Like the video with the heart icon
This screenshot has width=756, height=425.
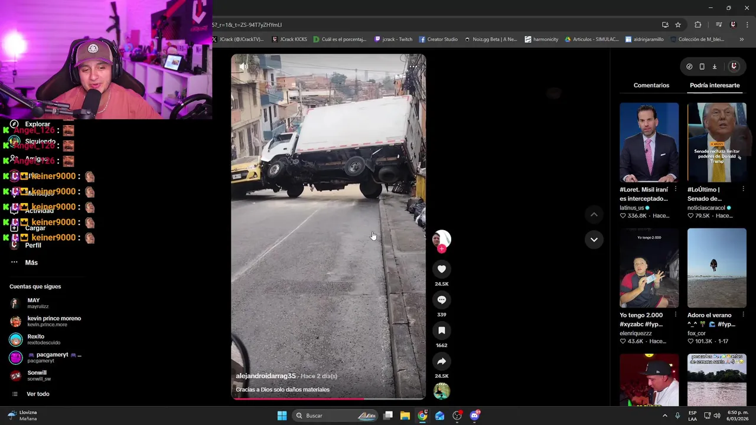point(441,269)
